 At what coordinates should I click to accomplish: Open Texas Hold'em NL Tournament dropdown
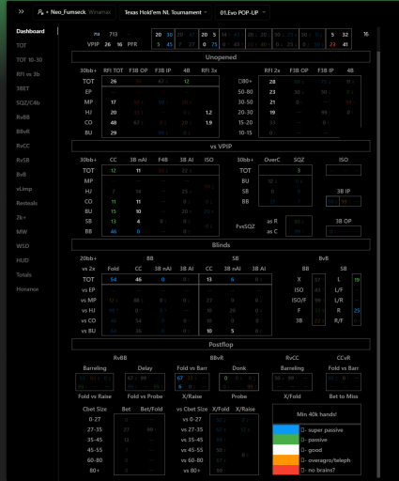click(165, 12)
